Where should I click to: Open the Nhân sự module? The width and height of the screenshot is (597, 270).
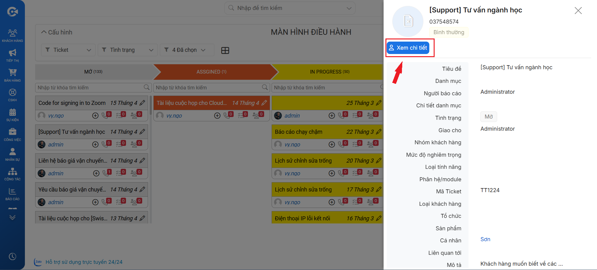click(x=12, y=155)
